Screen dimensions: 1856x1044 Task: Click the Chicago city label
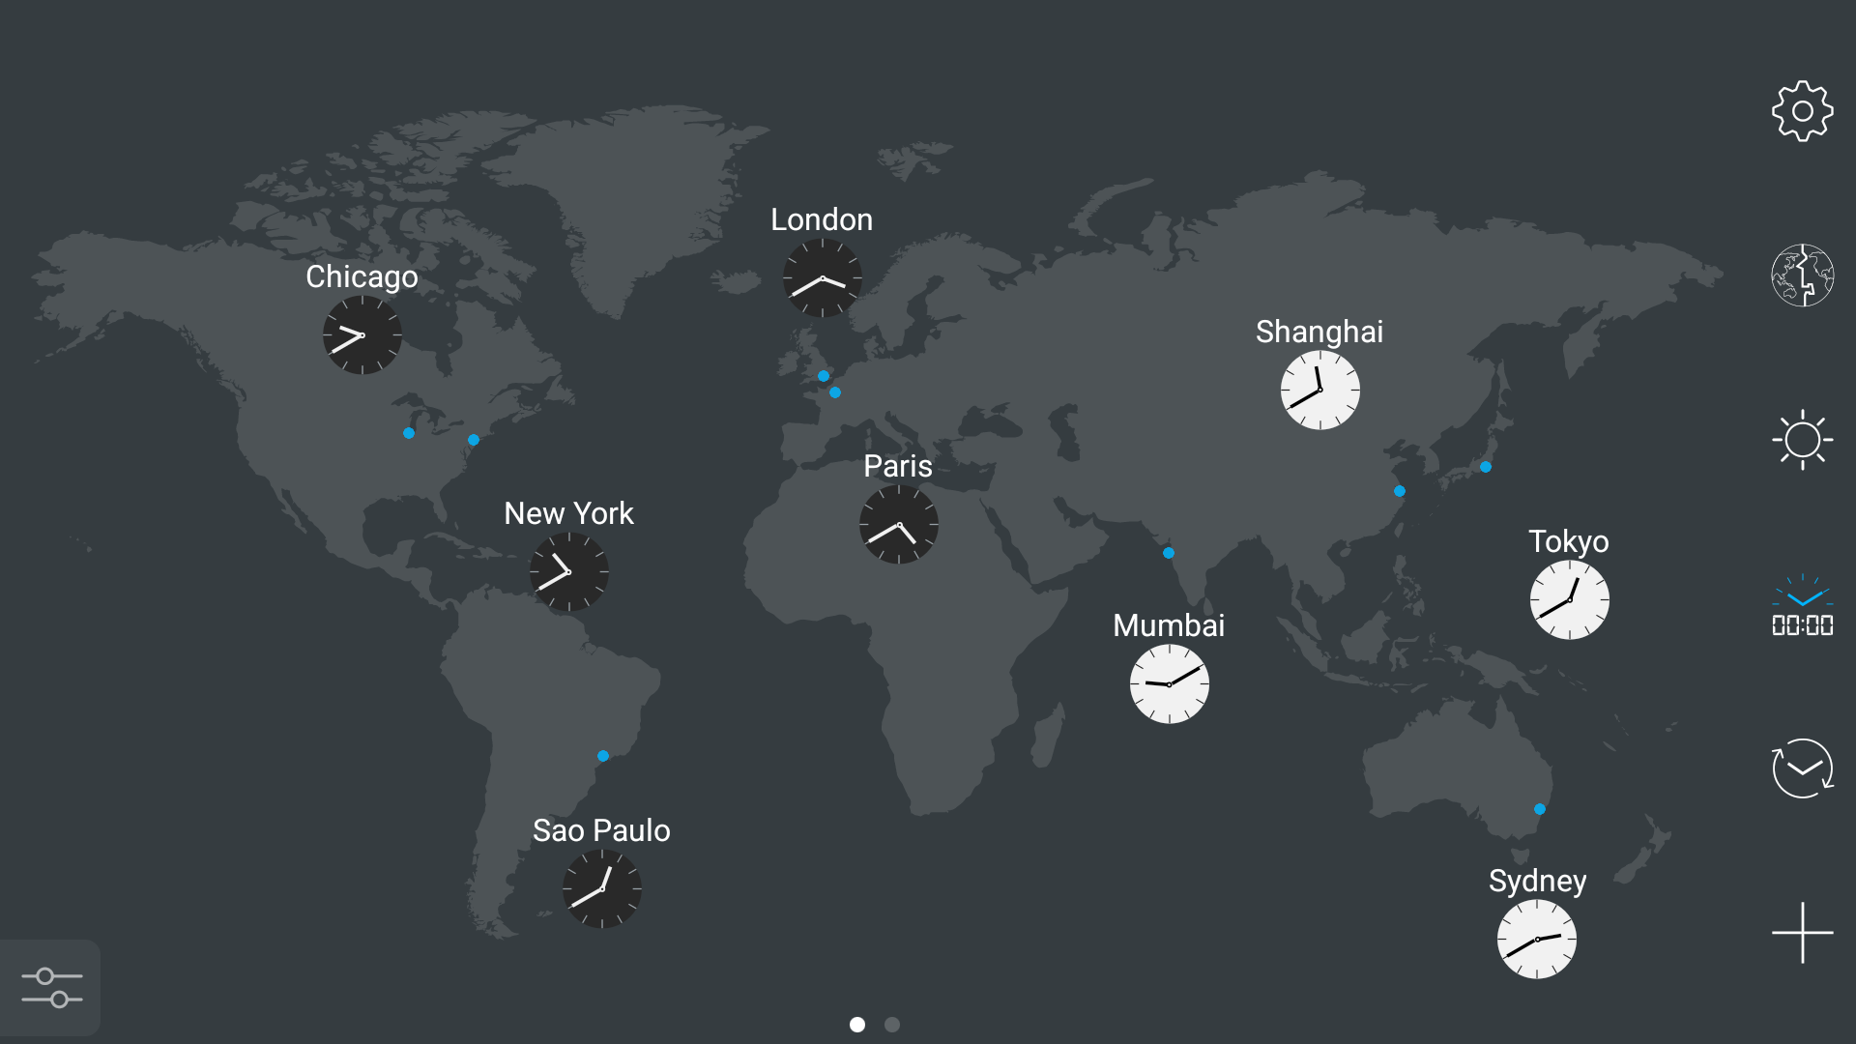(x=362, y=277)
